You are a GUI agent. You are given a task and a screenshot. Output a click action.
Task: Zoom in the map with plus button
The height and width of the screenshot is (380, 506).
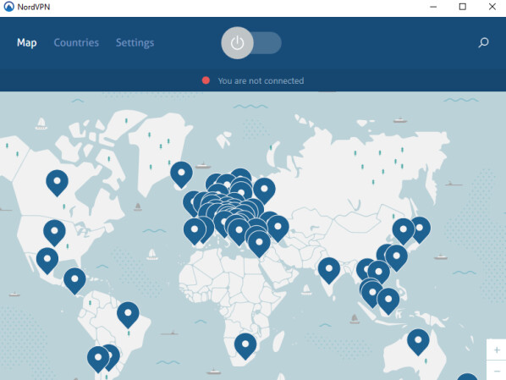(497, 350)
